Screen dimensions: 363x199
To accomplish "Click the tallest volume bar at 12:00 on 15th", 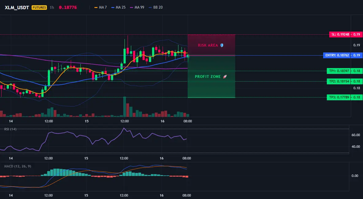I will 124,107.
